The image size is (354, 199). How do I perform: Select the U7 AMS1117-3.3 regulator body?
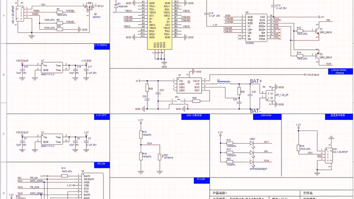tap(52, 68)
